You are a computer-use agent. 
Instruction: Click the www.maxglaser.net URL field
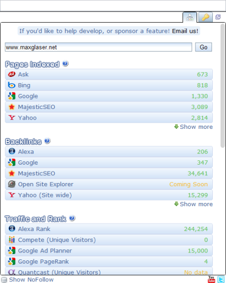(98, 47)
